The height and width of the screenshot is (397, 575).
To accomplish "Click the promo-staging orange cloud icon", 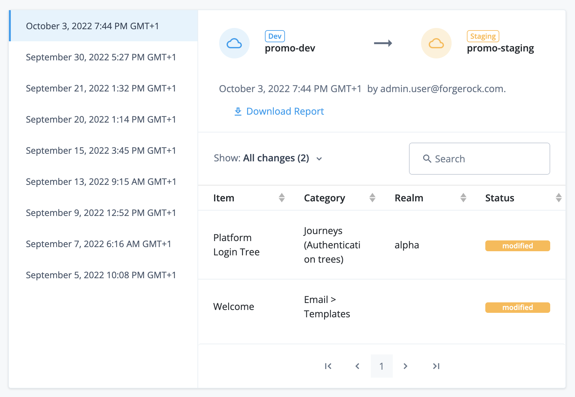I will coord(436,43).
